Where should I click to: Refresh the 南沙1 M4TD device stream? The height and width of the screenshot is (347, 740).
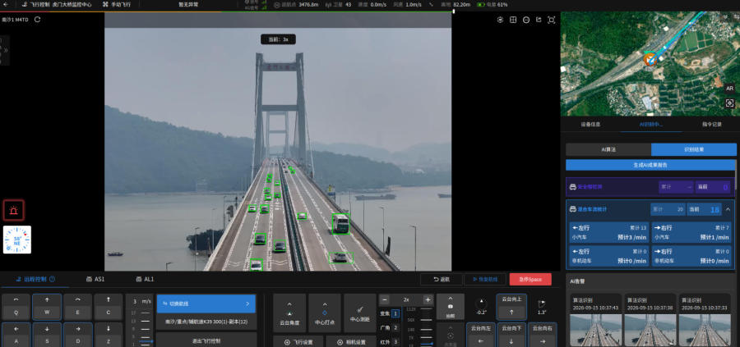[38, 20]
